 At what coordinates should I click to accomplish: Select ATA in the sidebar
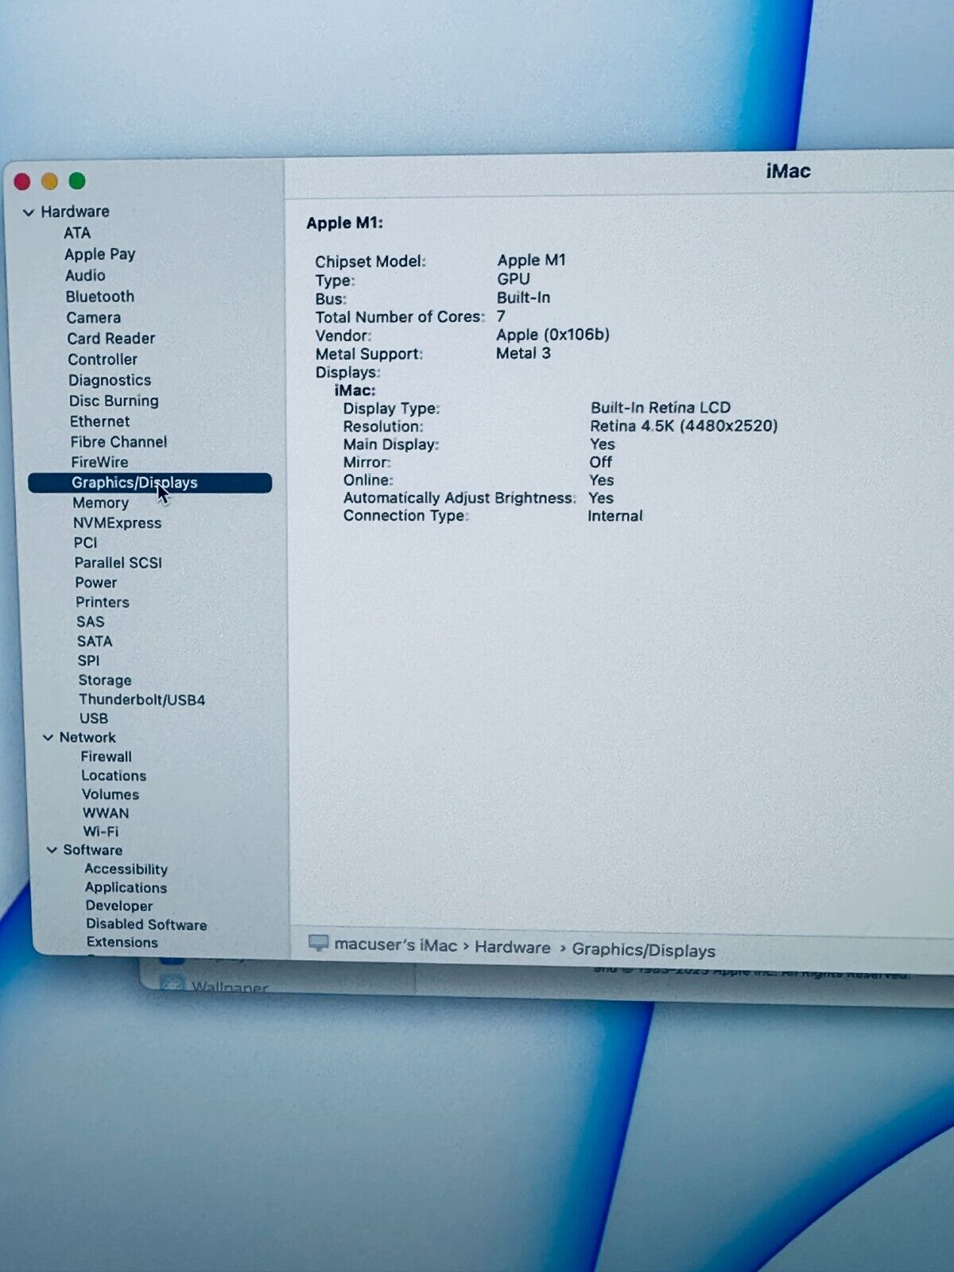[77, 233]
